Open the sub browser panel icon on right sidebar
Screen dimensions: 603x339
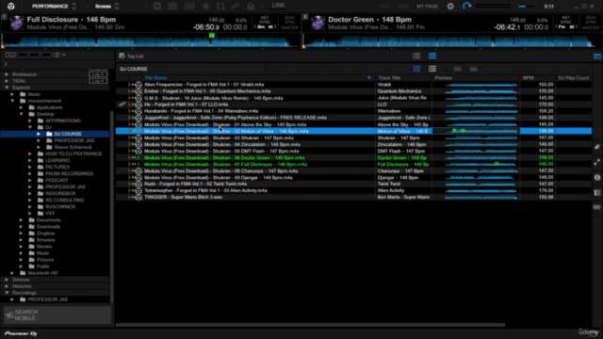click(596, 192)
